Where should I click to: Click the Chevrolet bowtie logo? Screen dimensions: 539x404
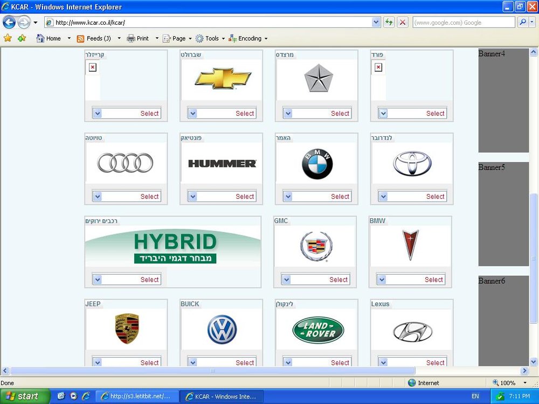point(223,79)
